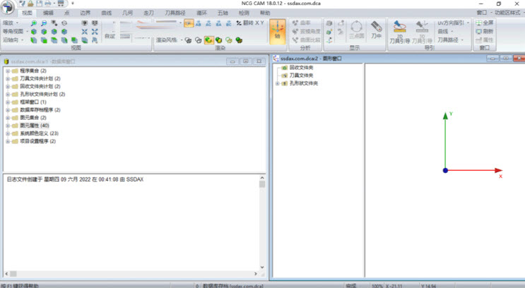This screenshot has height=288, width=525.
Task: Click the 全屏 fullscreen icon
Action: click(x=485, y=23)
